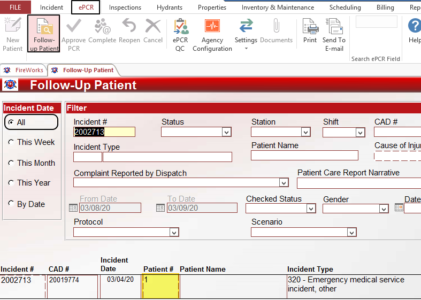Open the Help question mark icon

tap(415, 26)
